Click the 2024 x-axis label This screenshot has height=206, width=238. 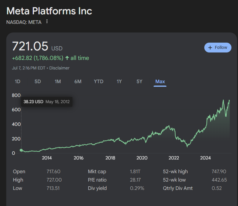(x=205, y=158)
